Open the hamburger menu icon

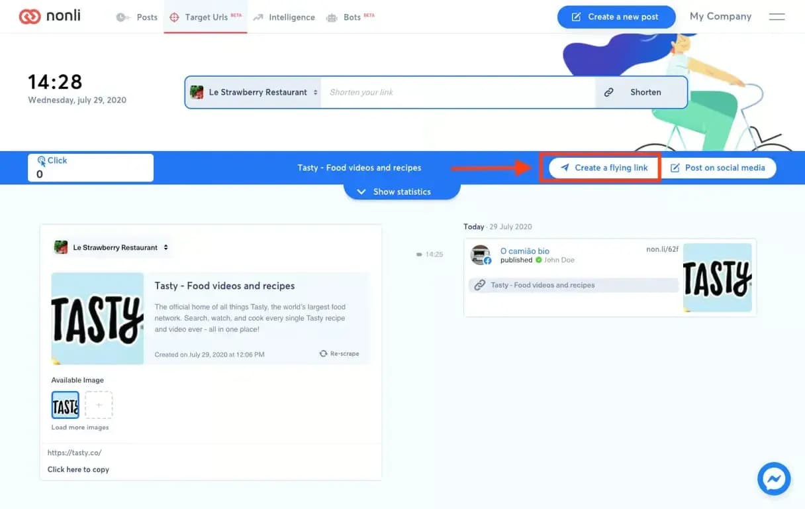[x=777, y=17]
